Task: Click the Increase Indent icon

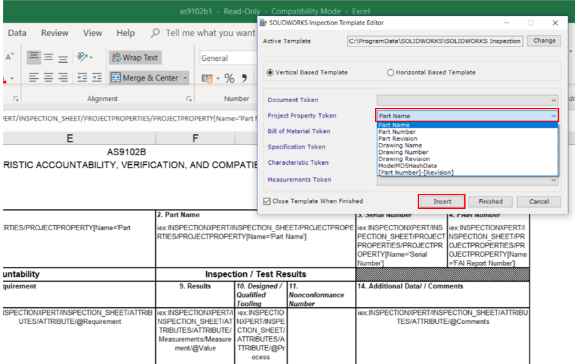Action: point(96,78)
